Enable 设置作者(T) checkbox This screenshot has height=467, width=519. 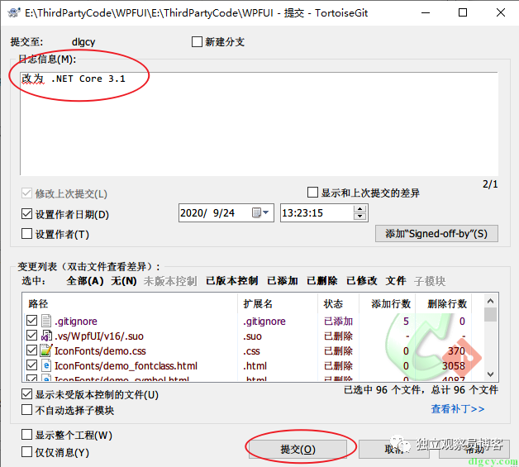tap(26, 234)
